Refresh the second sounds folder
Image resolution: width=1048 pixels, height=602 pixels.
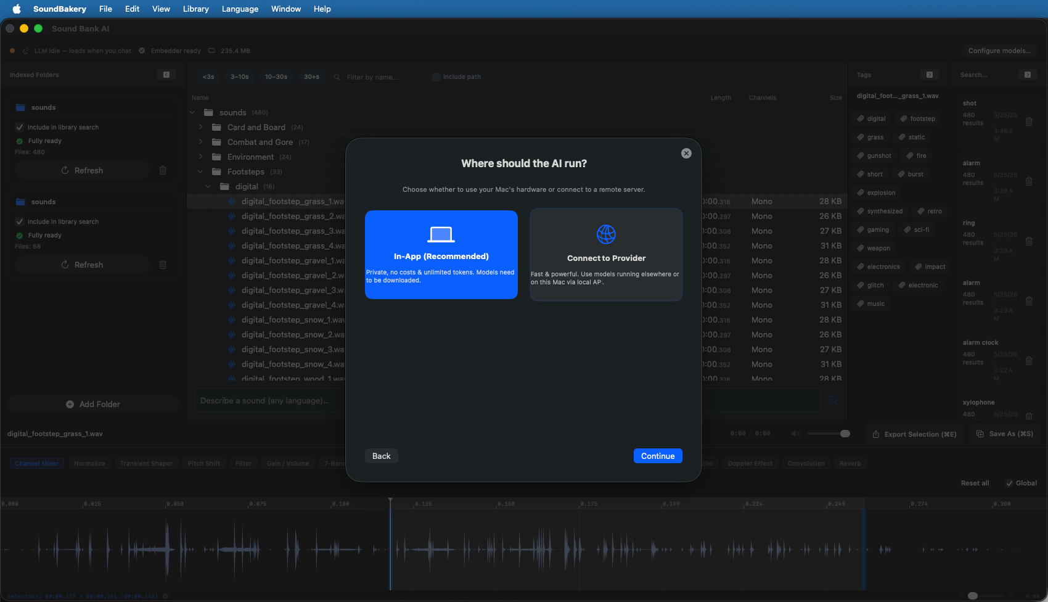pyautogui.click(x=82, y=265)
